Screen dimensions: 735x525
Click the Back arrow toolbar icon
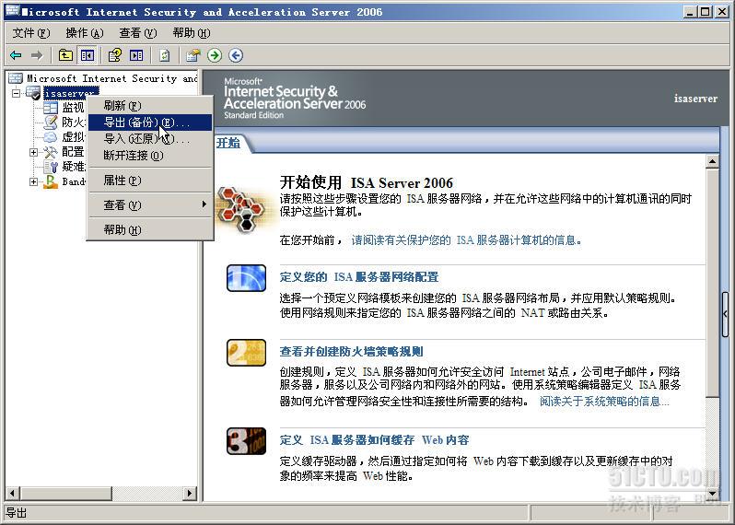(16, 56)
